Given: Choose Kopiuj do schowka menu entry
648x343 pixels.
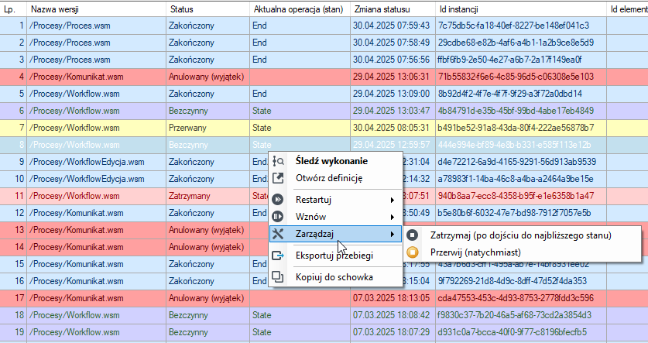Looking at the screenshot, I should click(335, 277).
